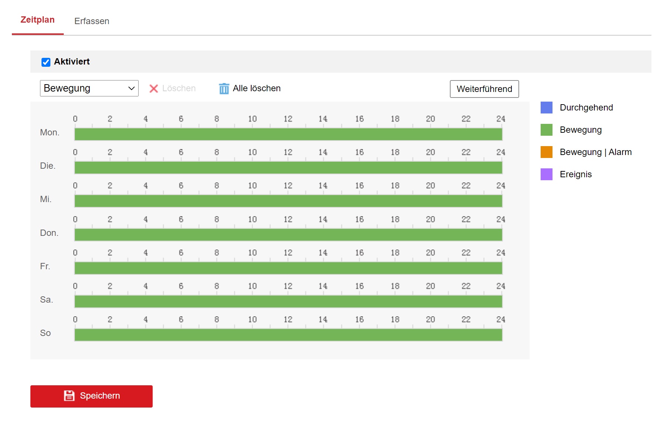This screenshot has height=445, width=667.
Task: Click the trash can icon for Alle löschen
Action: coord(224,89)
